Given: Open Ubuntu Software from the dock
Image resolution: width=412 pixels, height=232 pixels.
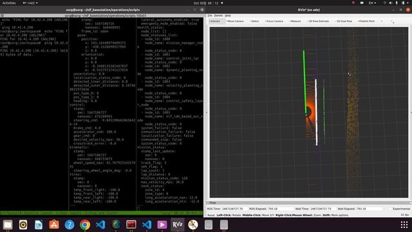Looking at the screenshot, I should pos(54,225).
